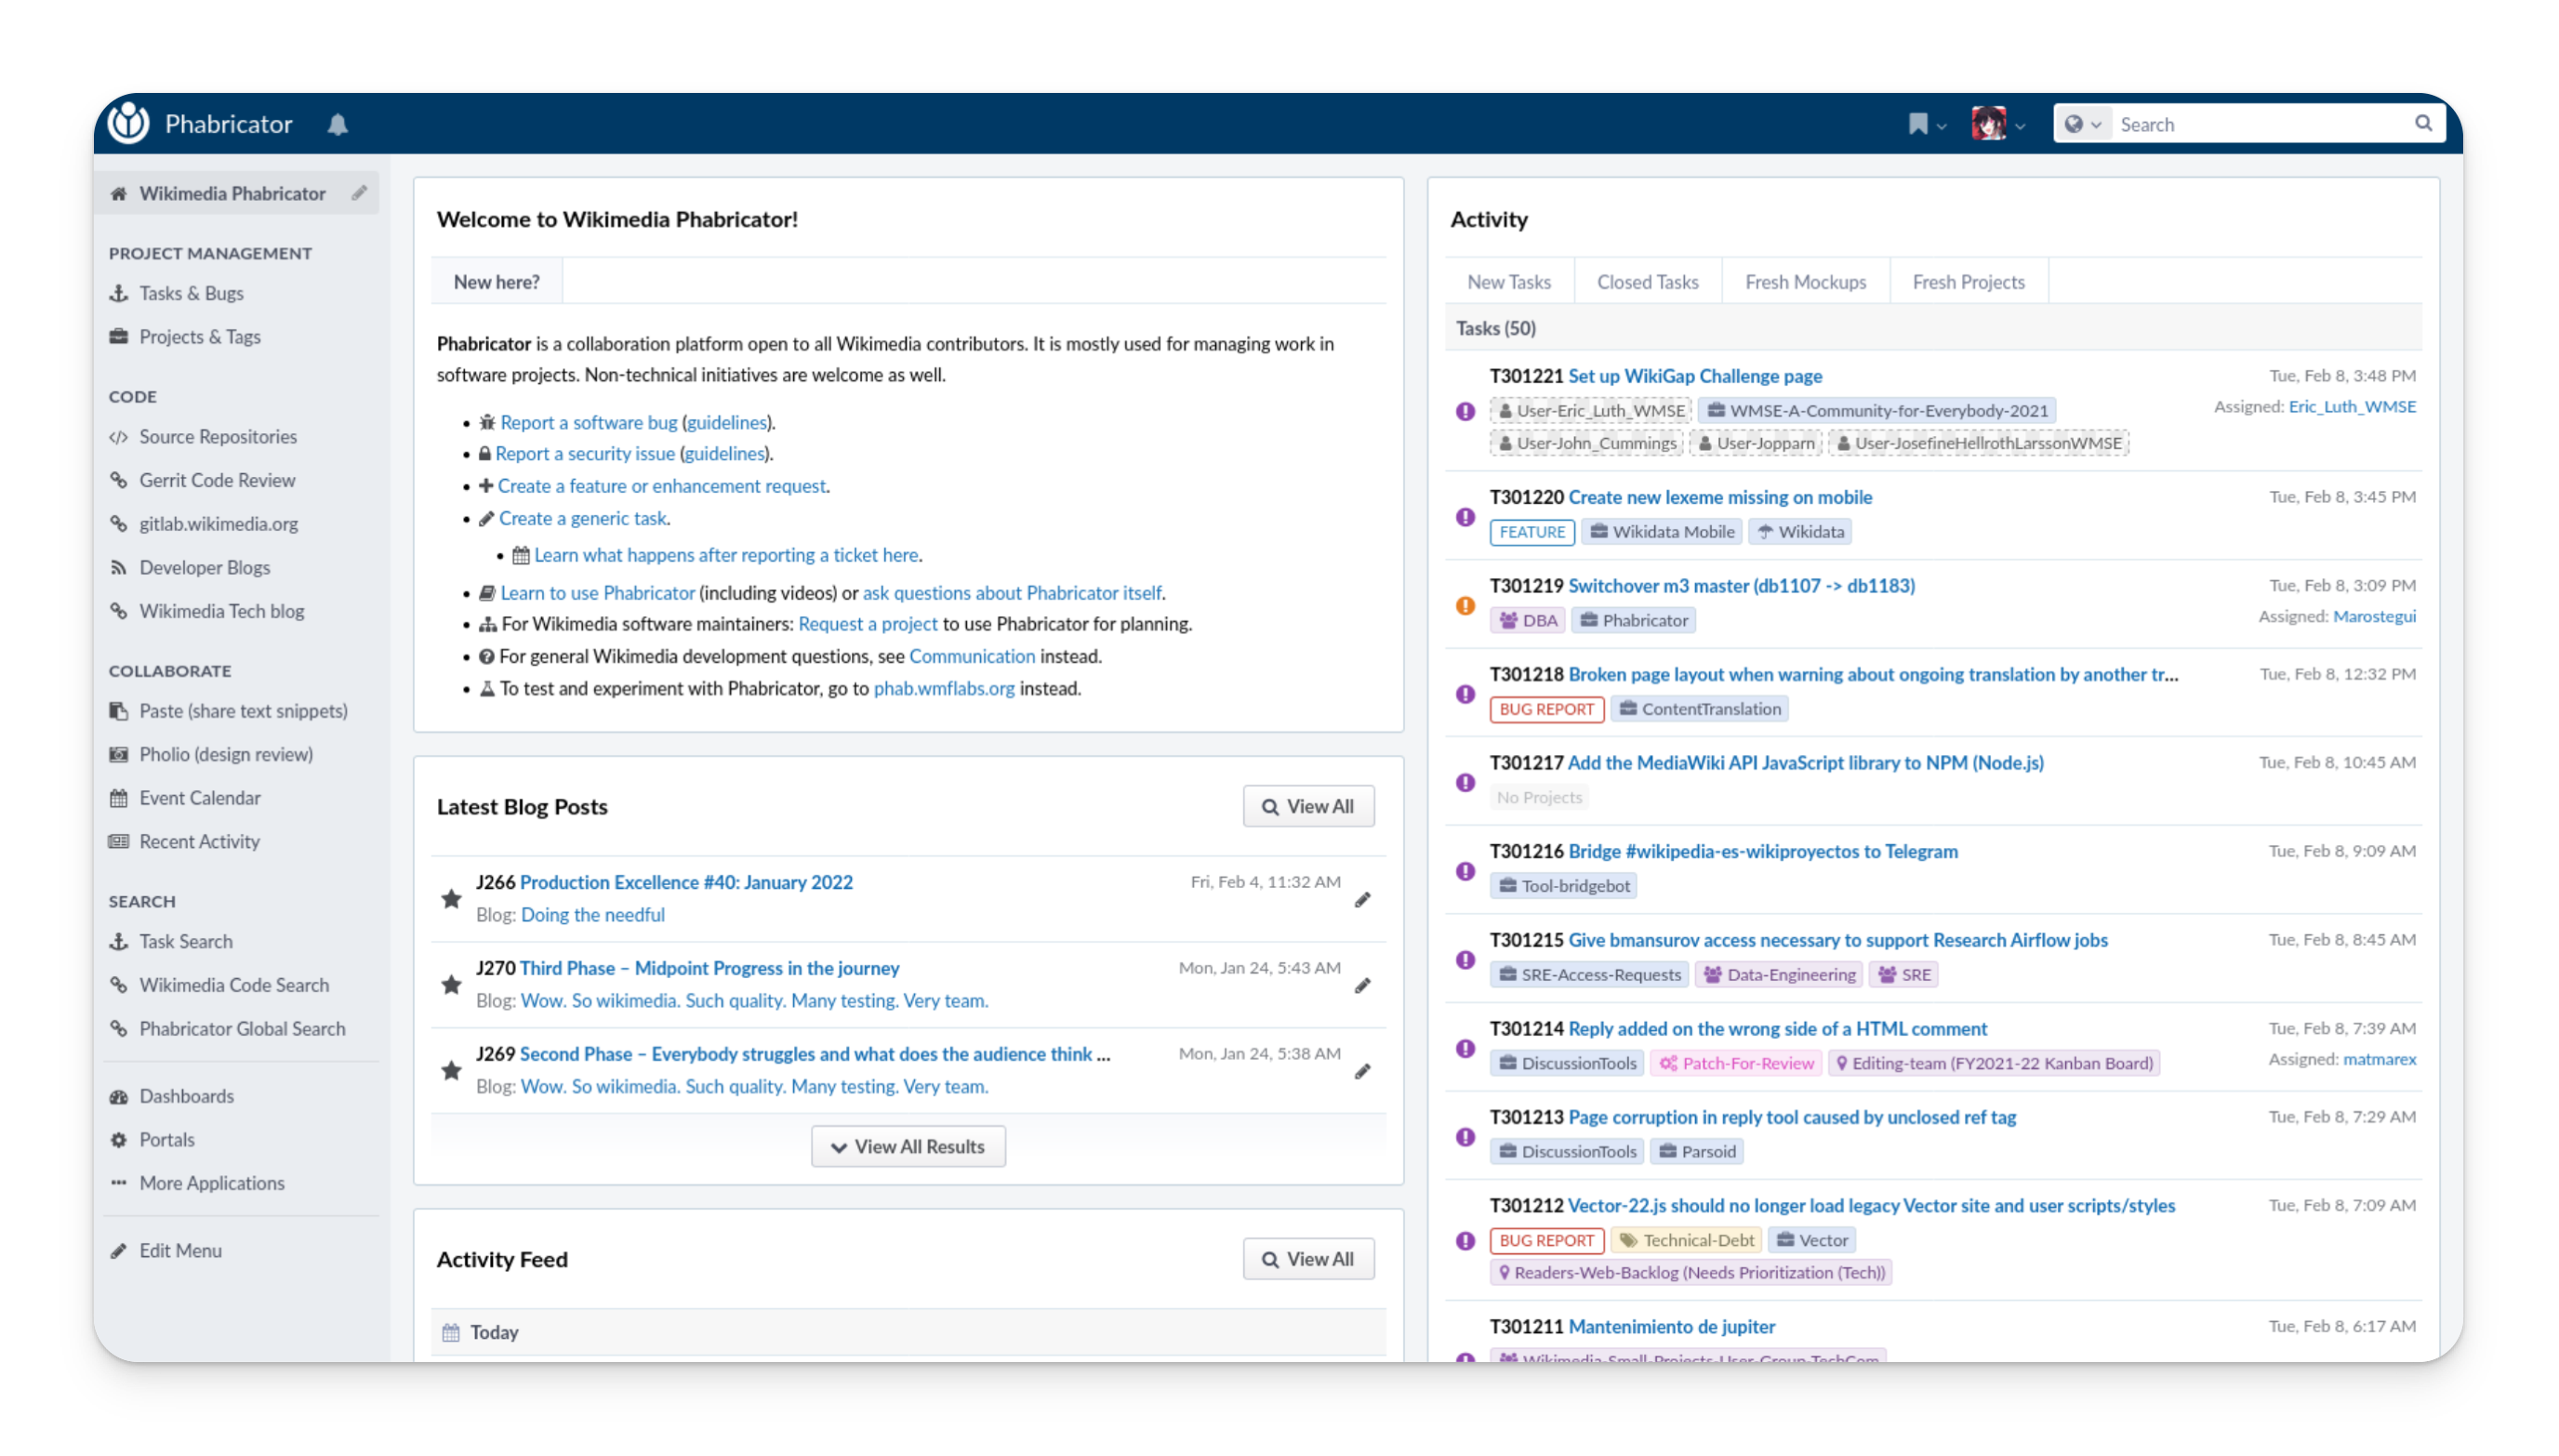
Task: Open the New here? tab
Action: 496,282
